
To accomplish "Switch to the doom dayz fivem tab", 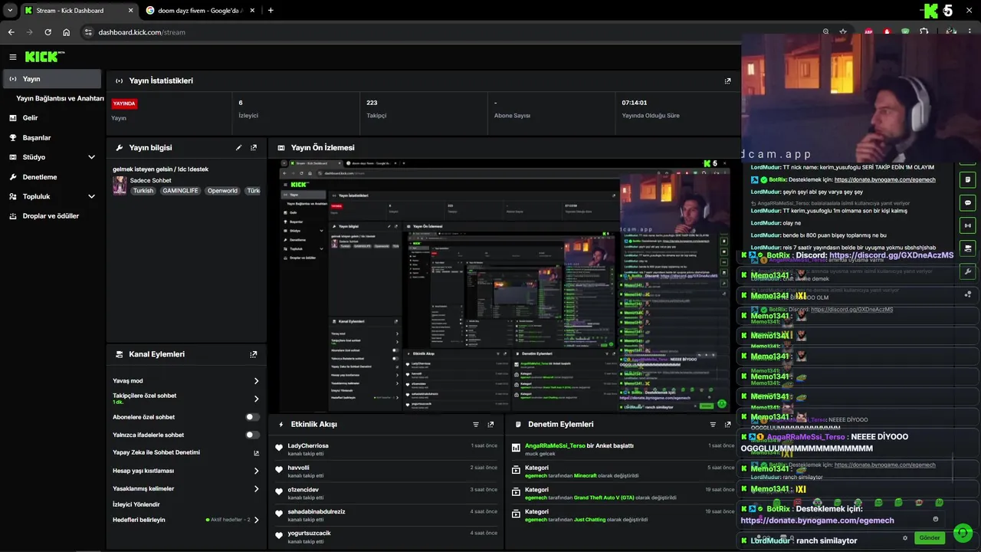I will (202, 10).
